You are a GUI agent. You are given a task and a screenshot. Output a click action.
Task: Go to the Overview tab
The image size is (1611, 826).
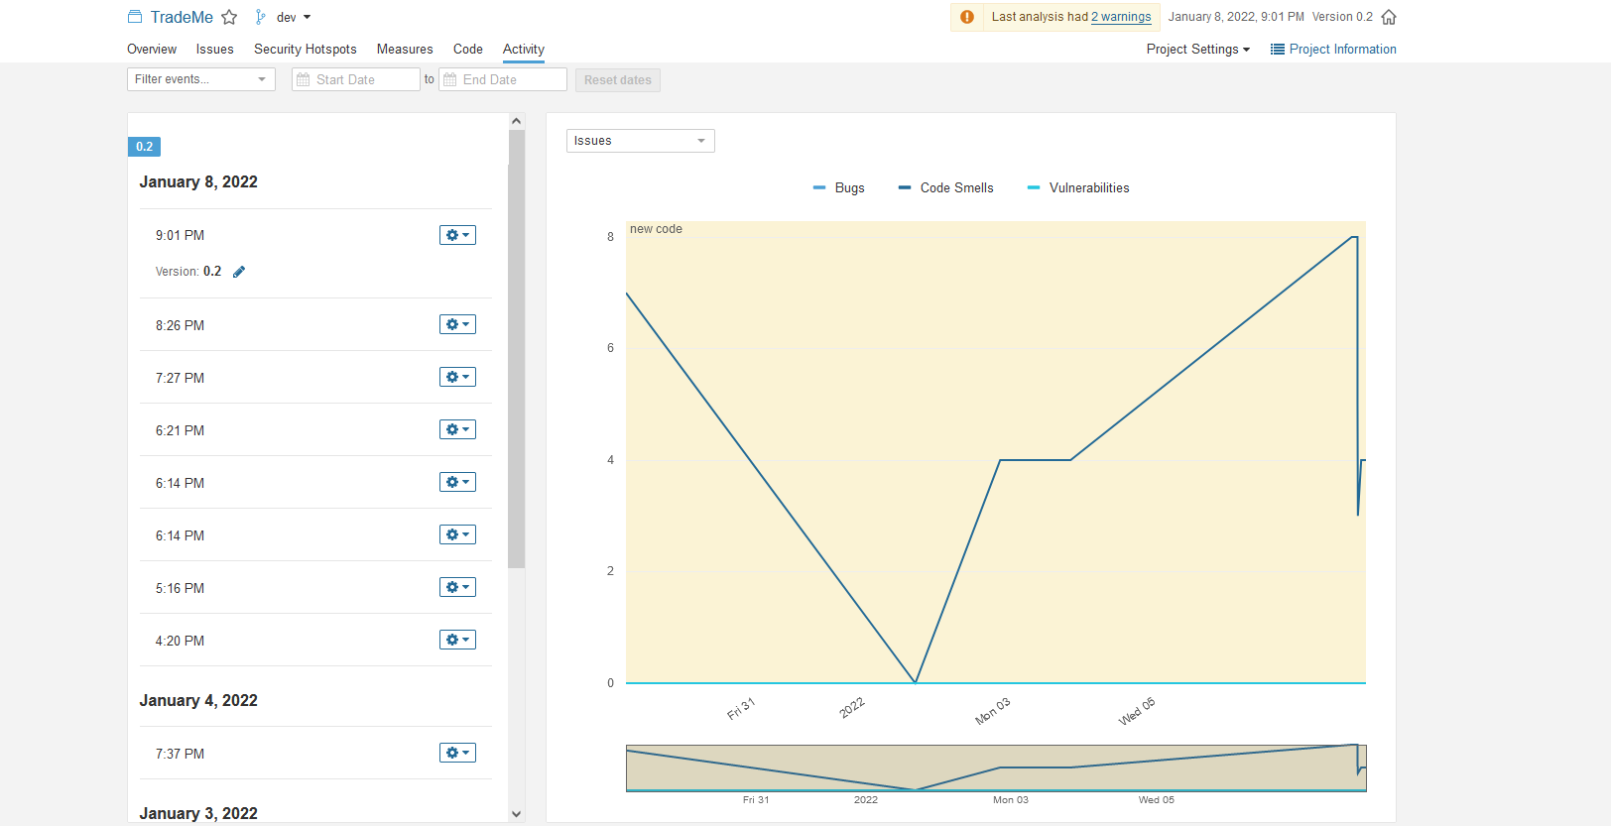point(152,49)
